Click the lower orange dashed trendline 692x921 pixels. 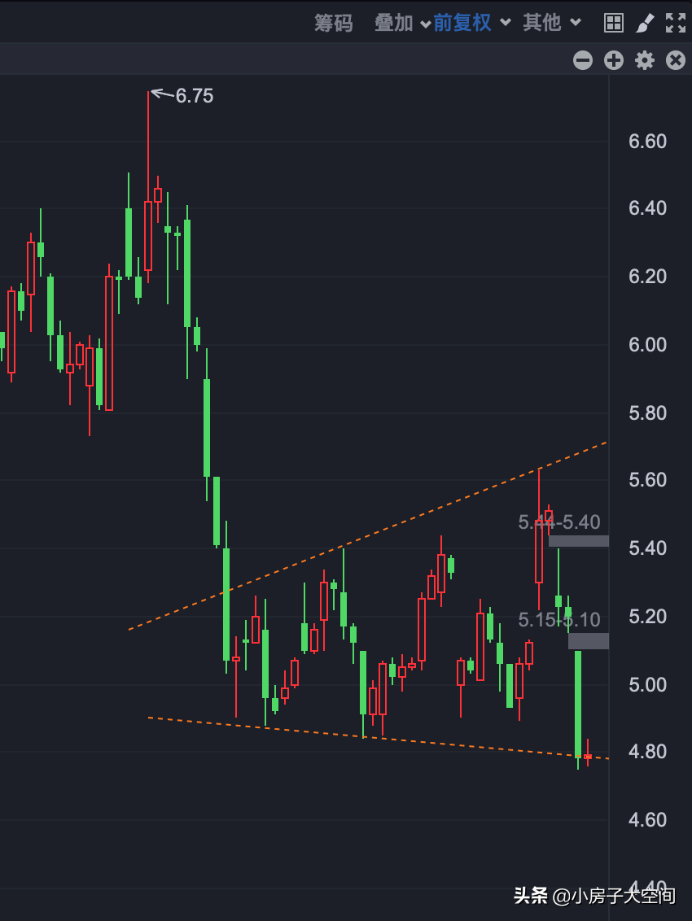(378, 738)
